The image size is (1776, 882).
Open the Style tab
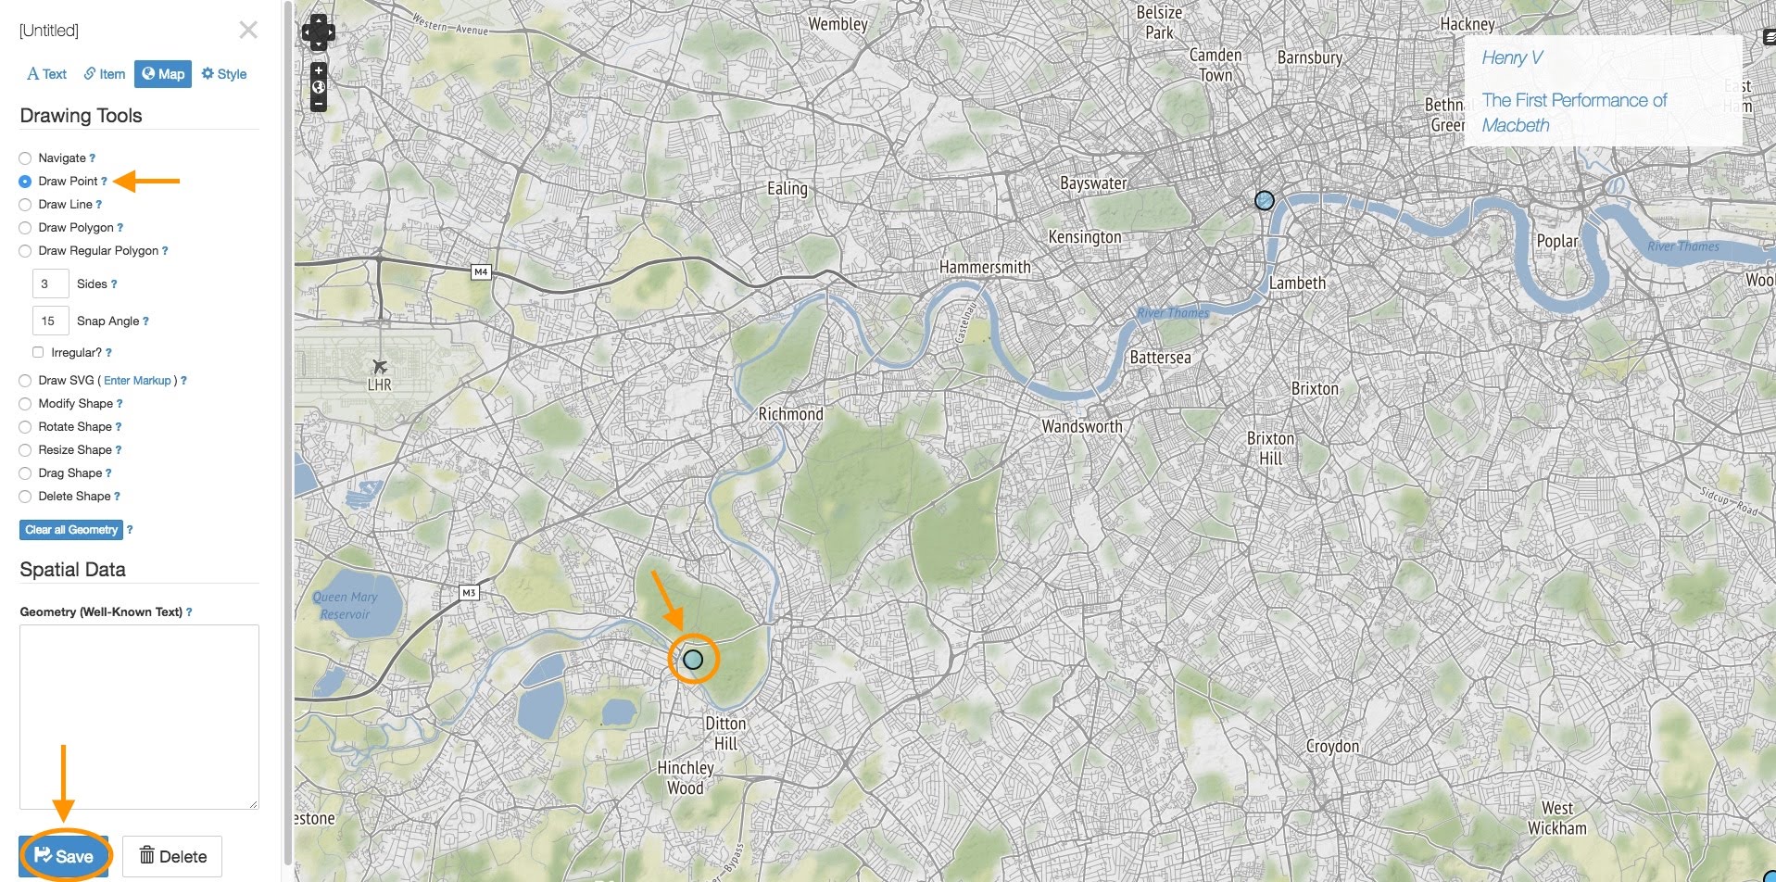coord(224,74)
